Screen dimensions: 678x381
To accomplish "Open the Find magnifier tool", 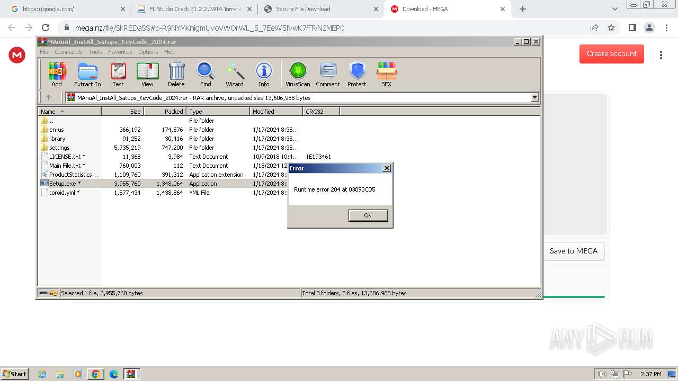I will point(206,74).
